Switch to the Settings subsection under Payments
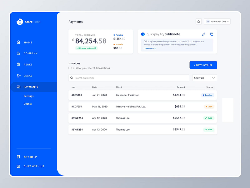Viewport: 250px width, 188px height. [x=28, y=96]
